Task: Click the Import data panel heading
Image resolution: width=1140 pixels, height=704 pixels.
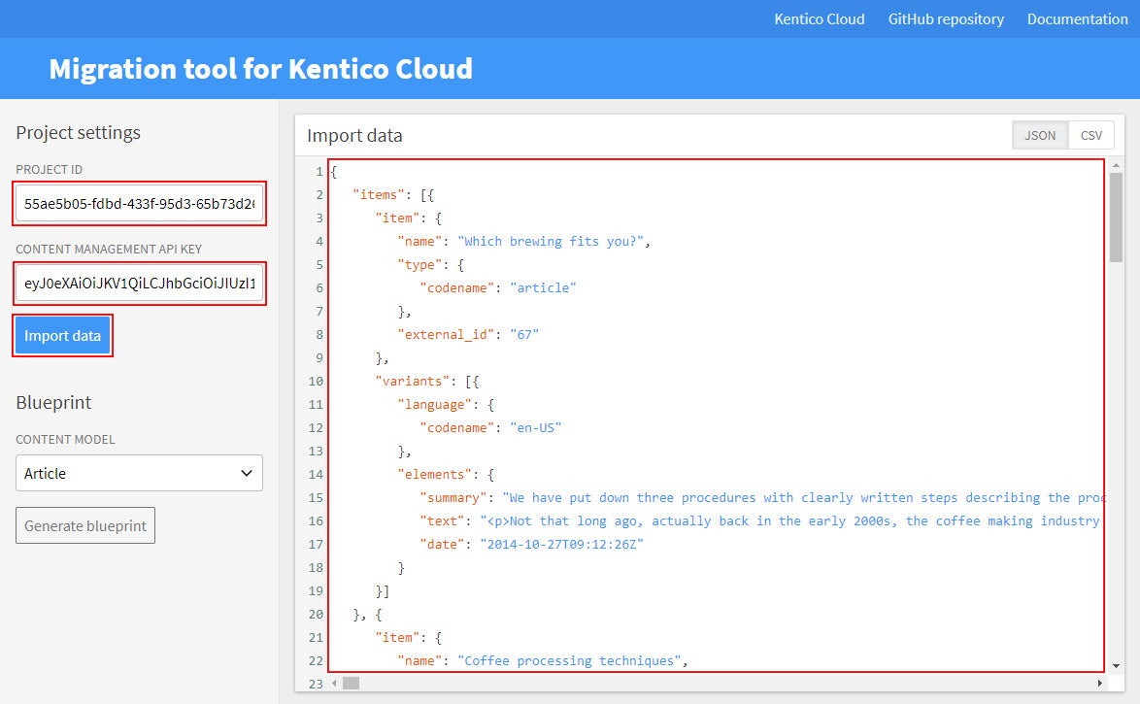Action: (354, 135)
